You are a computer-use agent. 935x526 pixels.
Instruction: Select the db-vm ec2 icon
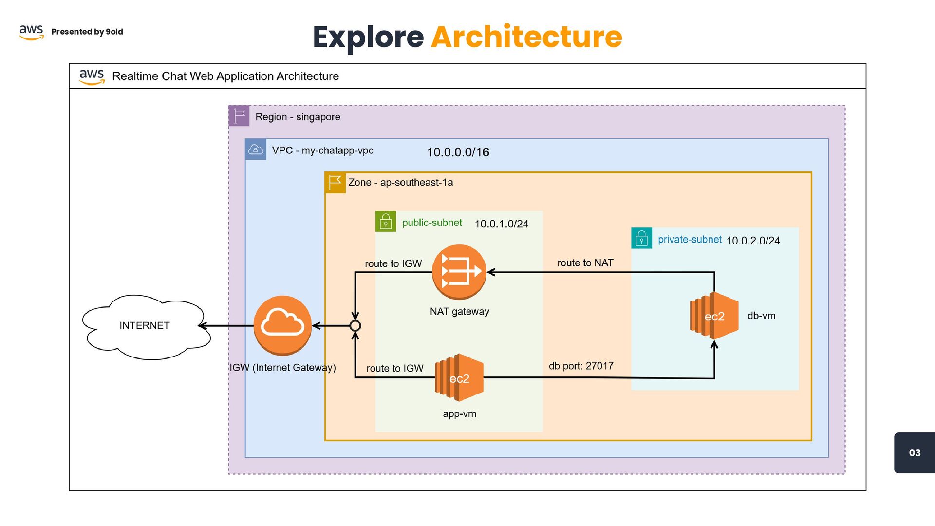coord(714,316)
